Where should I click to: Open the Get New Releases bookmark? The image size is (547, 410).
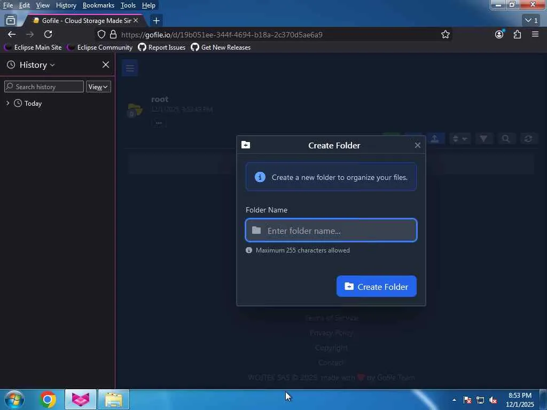pyautogui.click(x=221, y=48)
